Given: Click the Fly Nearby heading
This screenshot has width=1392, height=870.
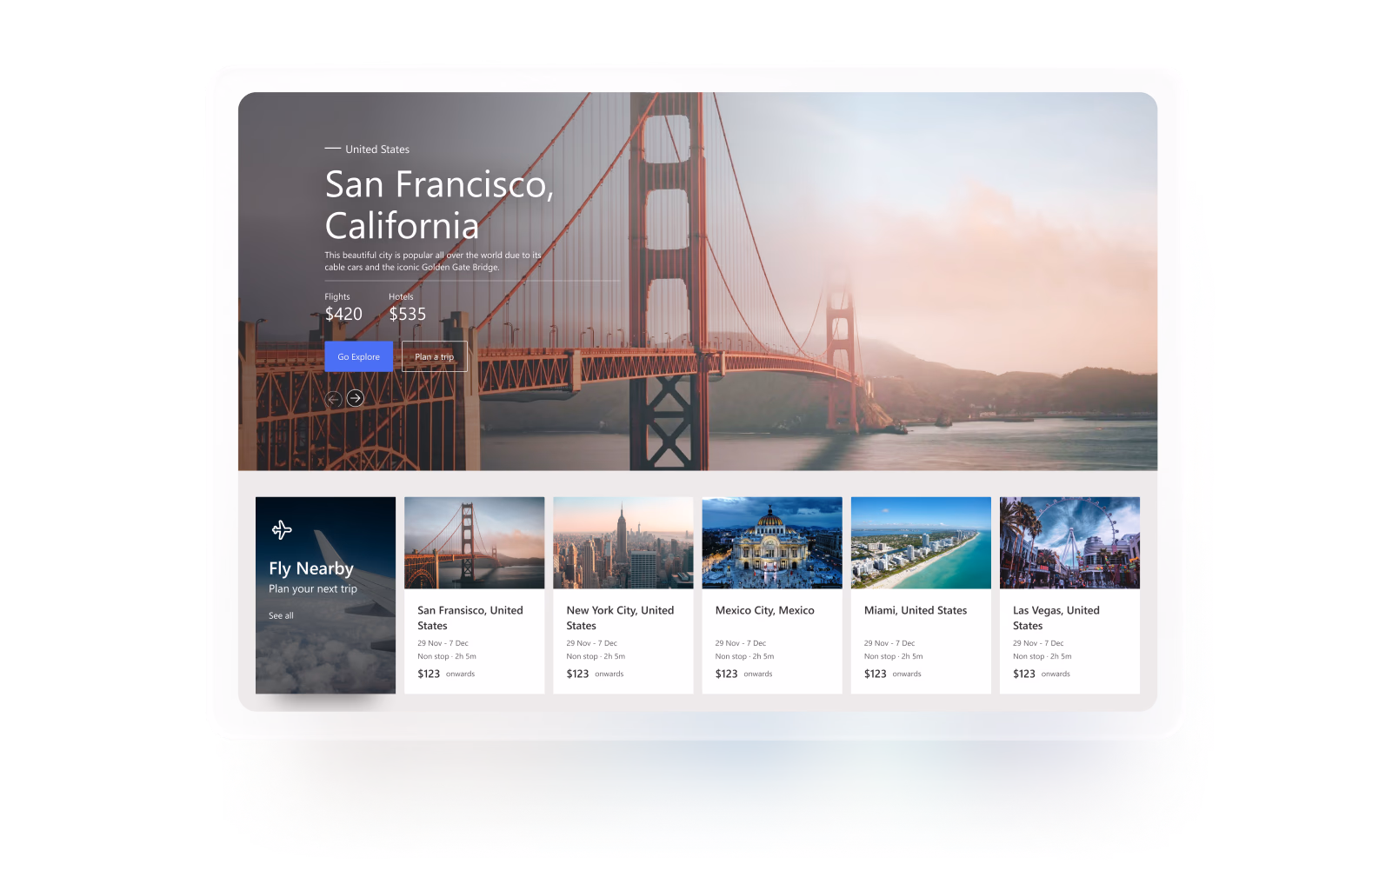Looking at the screenshot, I should [311, 568].
